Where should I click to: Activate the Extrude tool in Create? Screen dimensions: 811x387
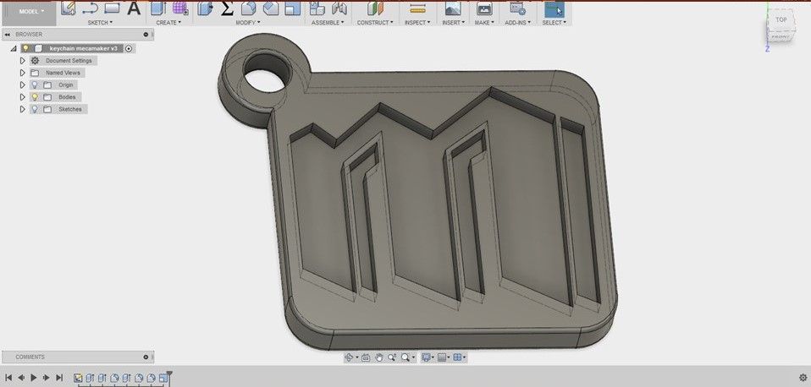click(x=158, y=8)
